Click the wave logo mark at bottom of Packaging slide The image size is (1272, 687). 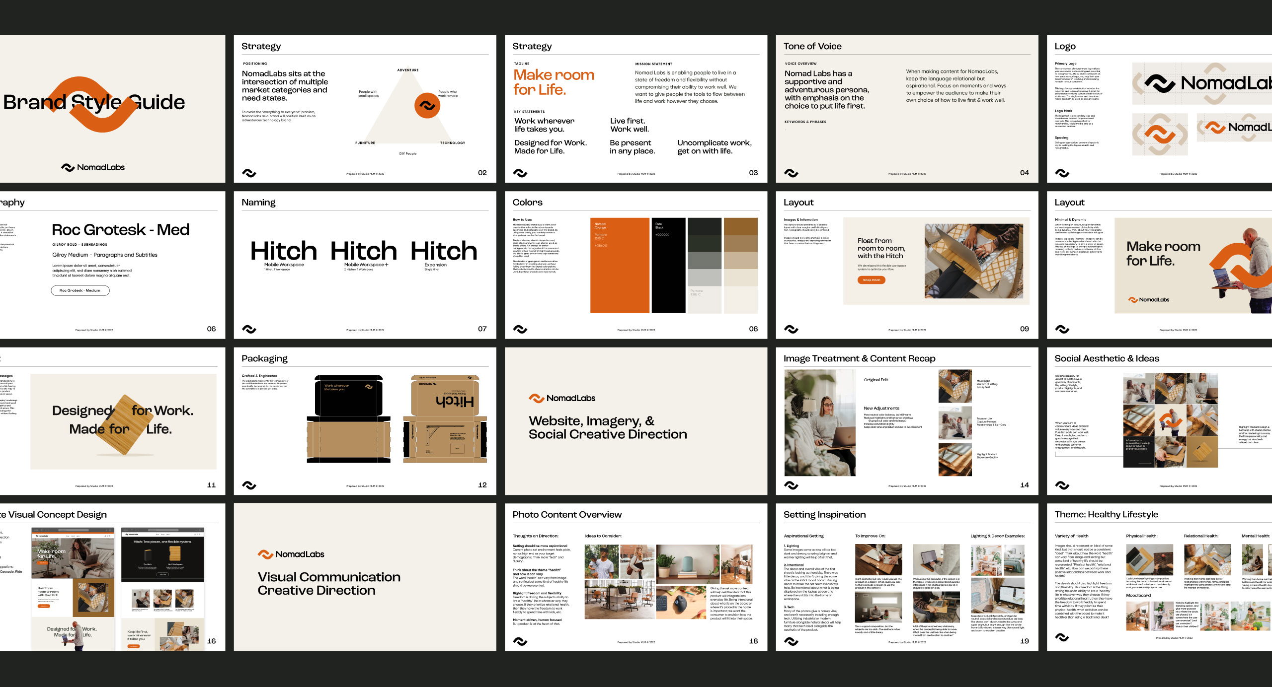point(249,485)
